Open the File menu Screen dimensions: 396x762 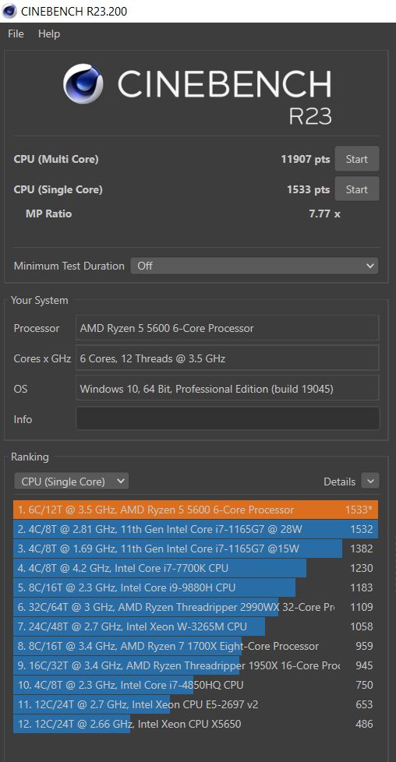click(x=16, y=34)
